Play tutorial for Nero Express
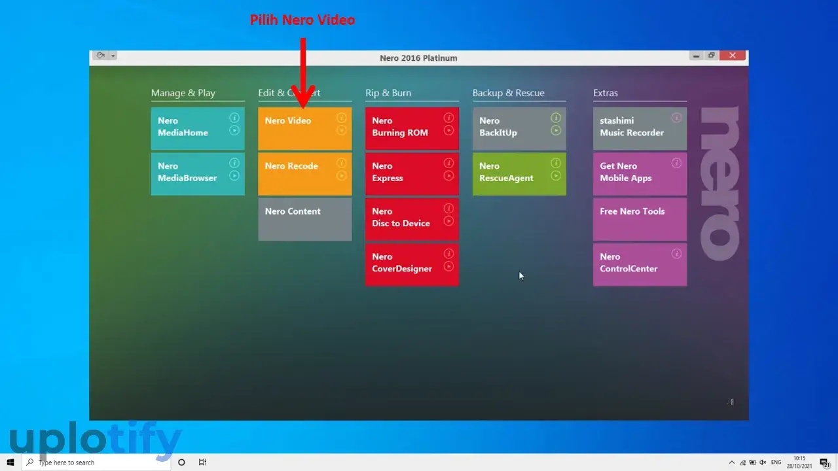The height and width of the screenshot is (471, 838). coord(448,175)
